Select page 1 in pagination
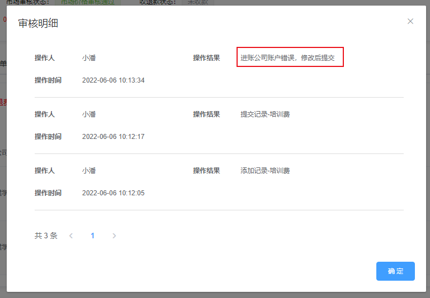 pyautogui.click(x=93, y=235)
